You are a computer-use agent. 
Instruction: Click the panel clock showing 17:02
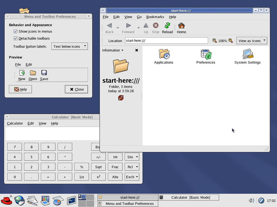(x=271, y=201)
